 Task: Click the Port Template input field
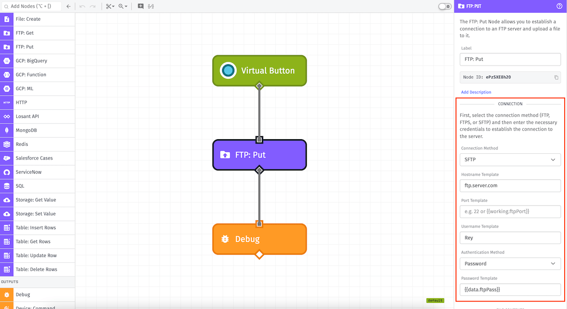click(510, 211)
